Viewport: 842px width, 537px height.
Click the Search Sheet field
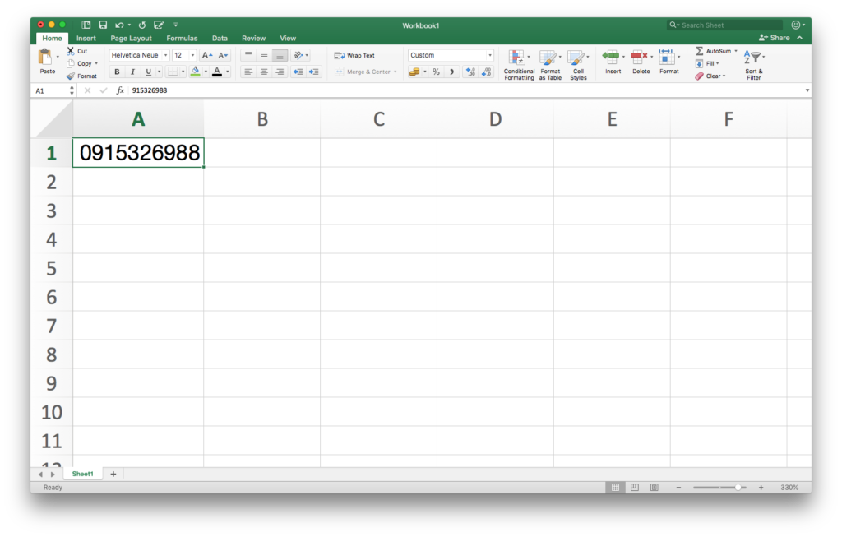coord(728,25)
